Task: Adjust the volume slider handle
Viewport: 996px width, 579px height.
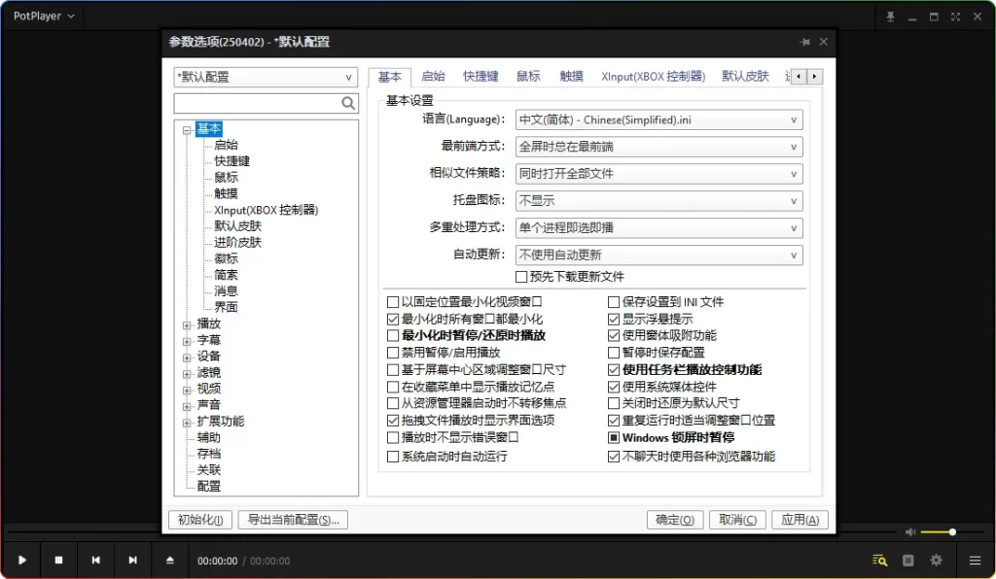Action: (952, 532)
